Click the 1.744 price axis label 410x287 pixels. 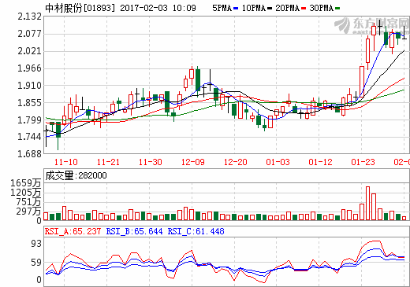pos(29,137)
